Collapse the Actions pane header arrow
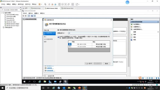 [x=158, y=22]
